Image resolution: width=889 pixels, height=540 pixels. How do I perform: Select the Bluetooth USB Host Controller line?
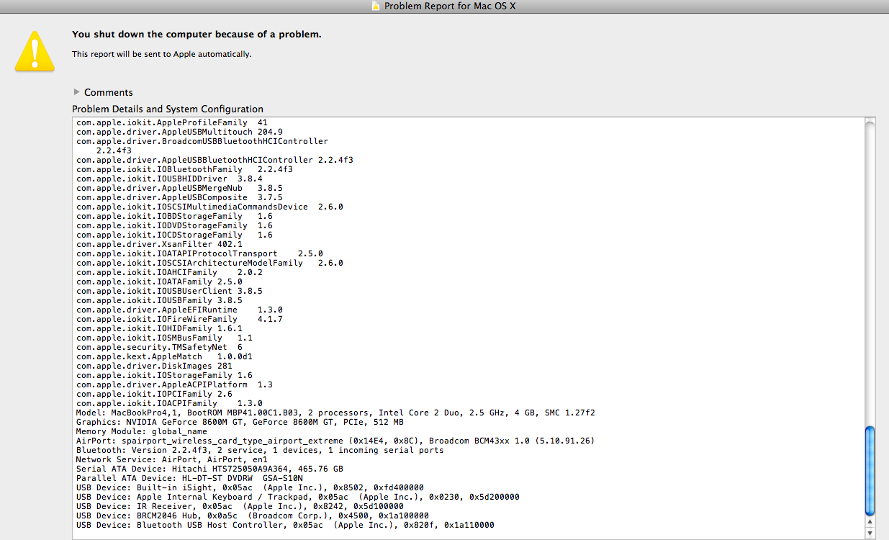click(x=285, y=525)
